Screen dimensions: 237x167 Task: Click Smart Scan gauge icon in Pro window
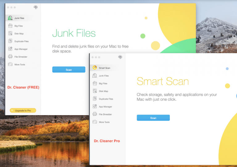95,67
